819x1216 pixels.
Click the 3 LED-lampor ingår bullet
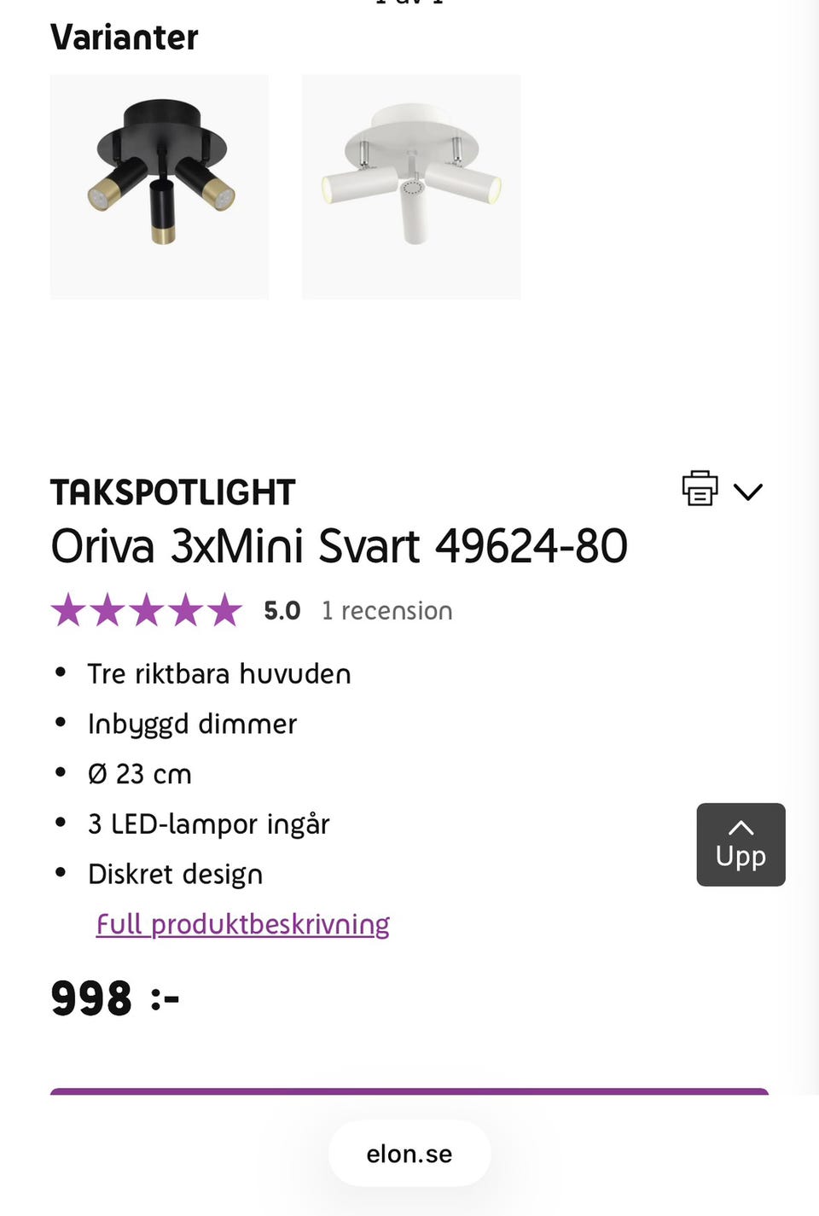(x=208, y=824)
